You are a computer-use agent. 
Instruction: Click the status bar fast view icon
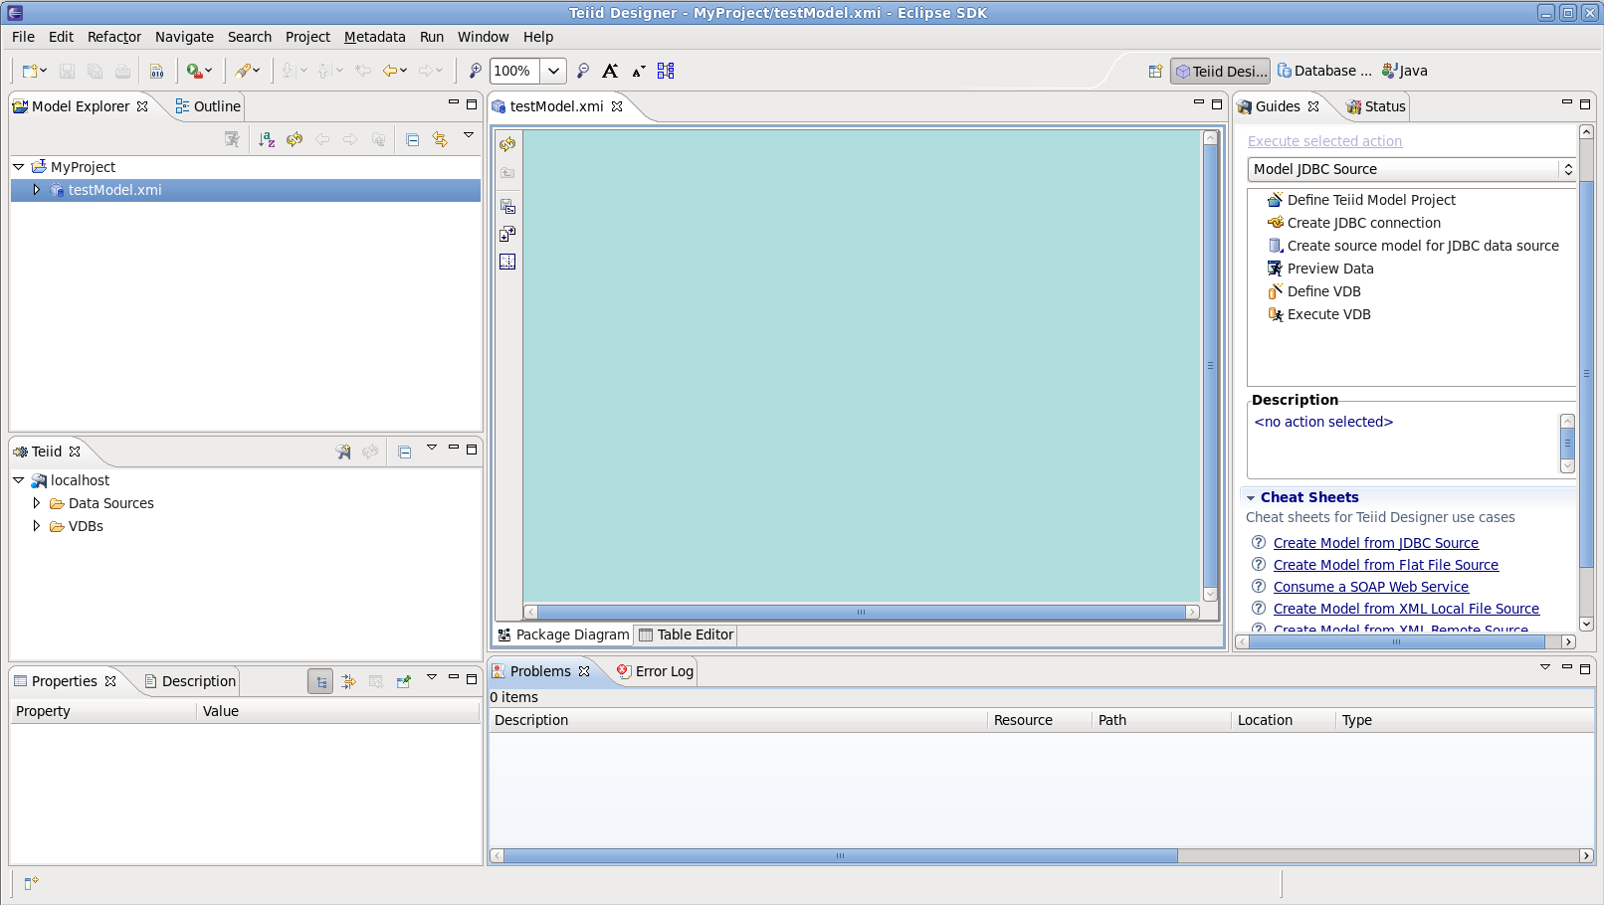click(x=31, y=882)
